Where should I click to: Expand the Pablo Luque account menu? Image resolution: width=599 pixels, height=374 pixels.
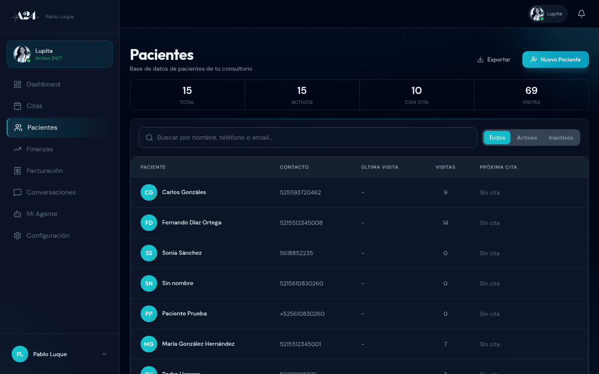[x=59, y=354]
